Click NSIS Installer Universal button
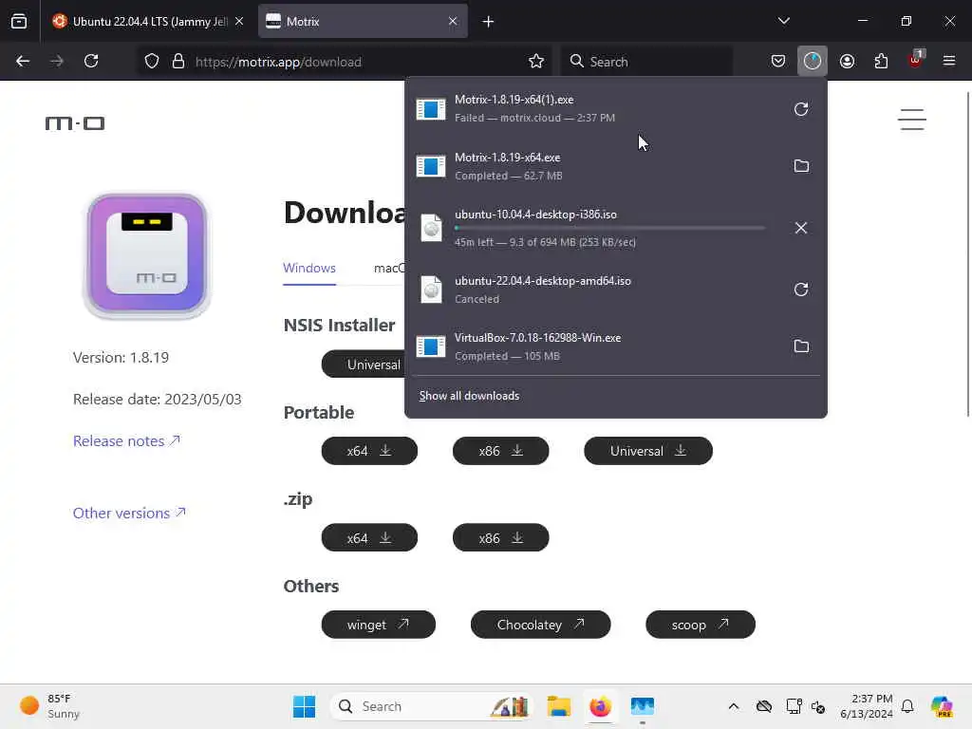The width and height of the screenshot is (972, 729). pyautogui.click(x=364, y=364)
